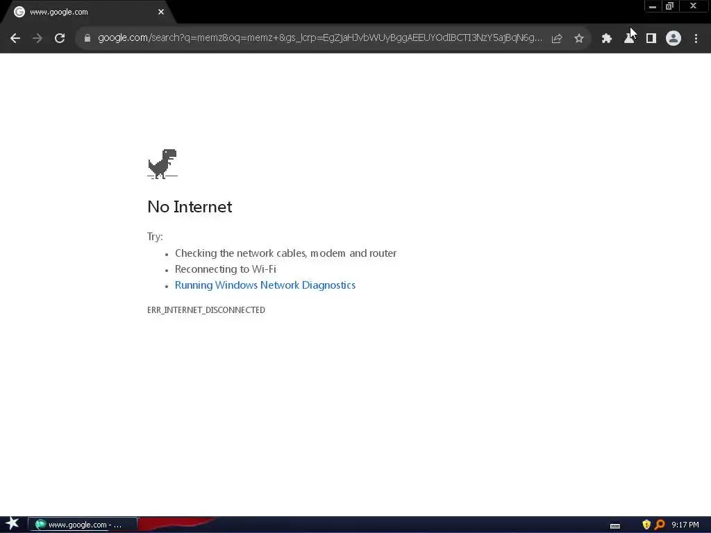Screen dimensions: 711x533
Task: Open the profile avatar menu
Action: pyautogui.click(x=674, y=39)
